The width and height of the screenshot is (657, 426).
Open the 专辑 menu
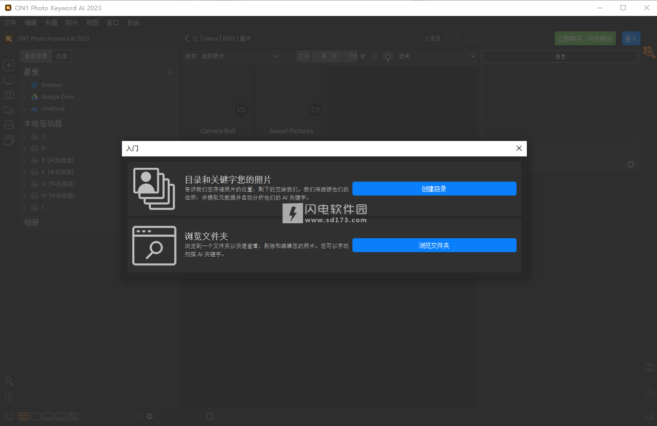tap(51, 23)
